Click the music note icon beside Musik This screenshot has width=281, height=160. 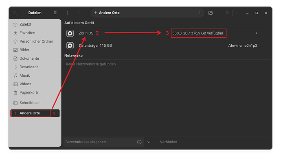(x=15, y=76)
